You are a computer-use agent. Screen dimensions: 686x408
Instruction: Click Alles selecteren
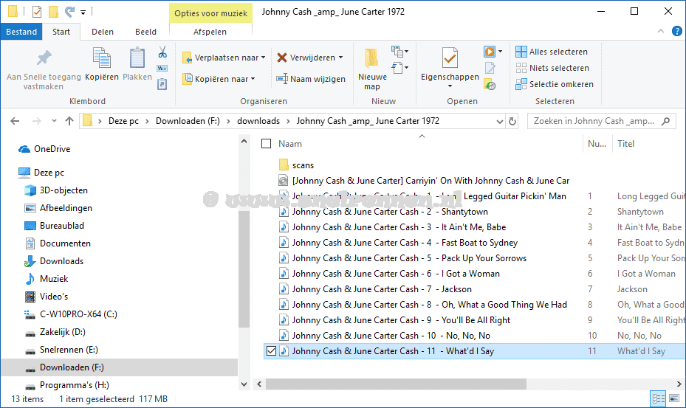(552, 52)
